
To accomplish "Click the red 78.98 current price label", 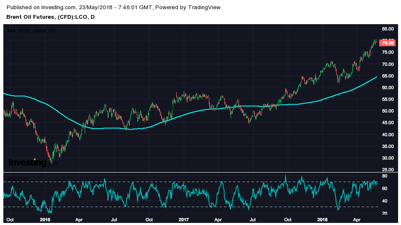I will click(x=388, y=43).
